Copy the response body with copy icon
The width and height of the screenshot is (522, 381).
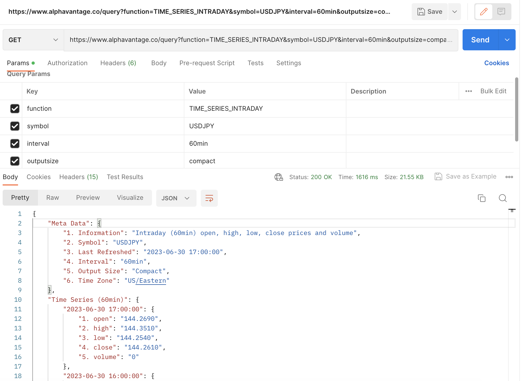coord(481,198)
